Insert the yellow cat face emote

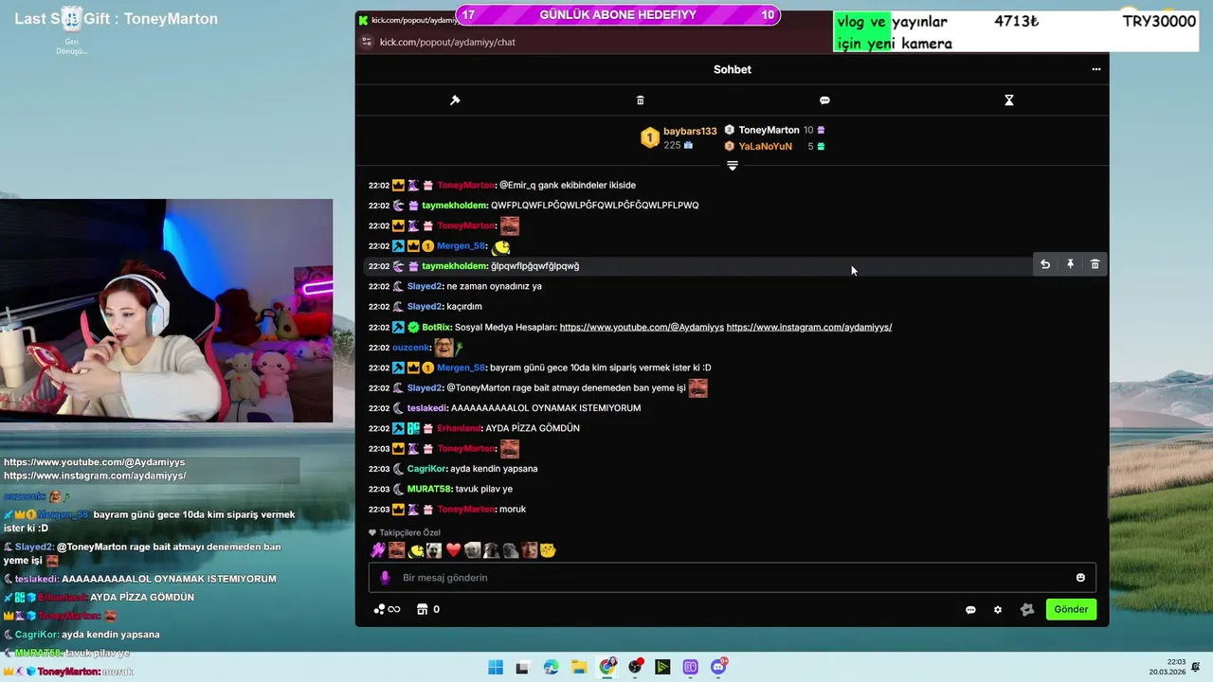pyautogui.click(x=548, y=550)
